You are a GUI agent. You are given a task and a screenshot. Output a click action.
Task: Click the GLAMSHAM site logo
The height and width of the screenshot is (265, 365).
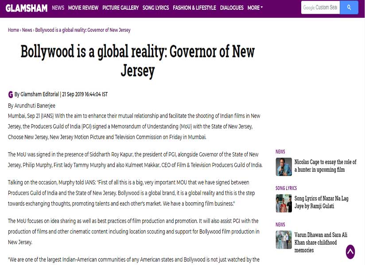click(x=26, y=8)
